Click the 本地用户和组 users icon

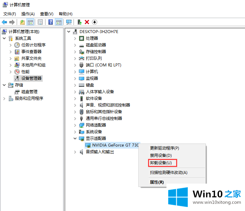pyautogui.click(x=17, y=65)
